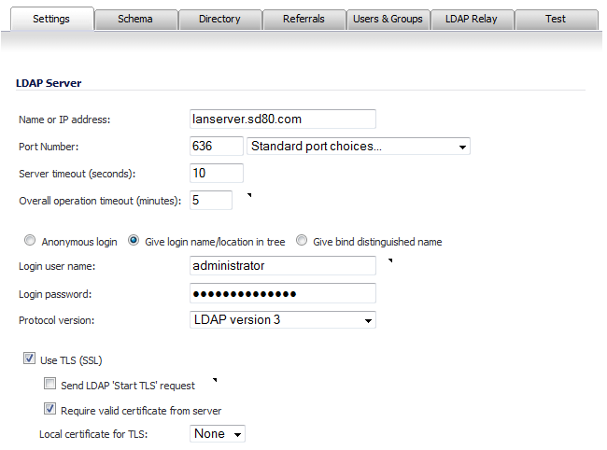Enable Send LDAP 'Start TLS' request
This screenshot has height=450, width=607.
click(49, 384)
